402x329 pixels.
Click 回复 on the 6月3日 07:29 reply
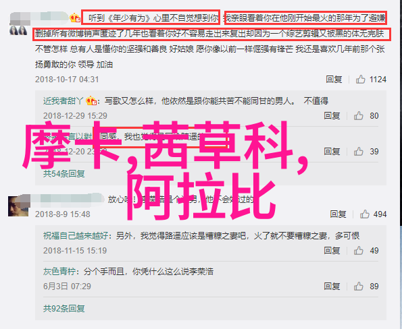[x=332, y=287]
